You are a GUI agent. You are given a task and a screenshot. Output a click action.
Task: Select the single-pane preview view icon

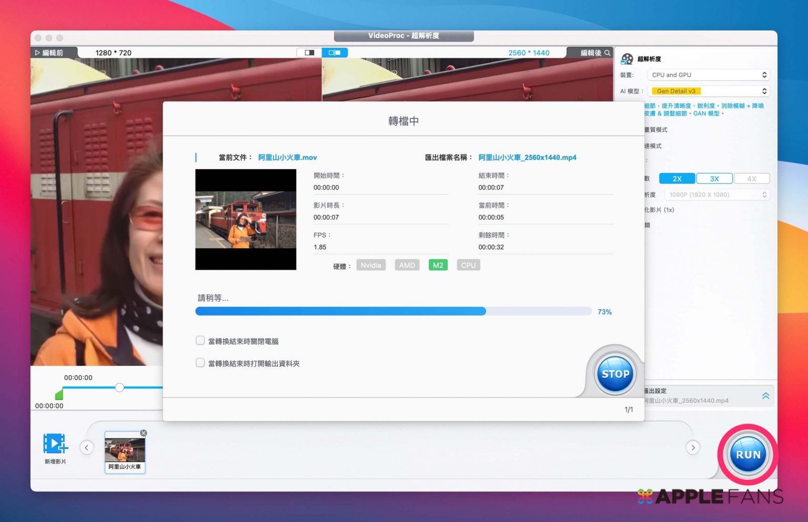click(x=309, y=53)
